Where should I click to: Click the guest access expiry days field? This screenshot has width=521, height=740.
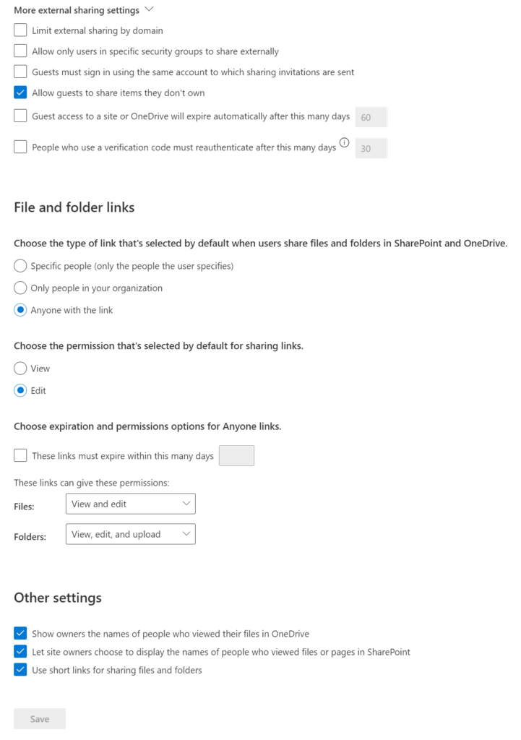[x=371, y=117]
